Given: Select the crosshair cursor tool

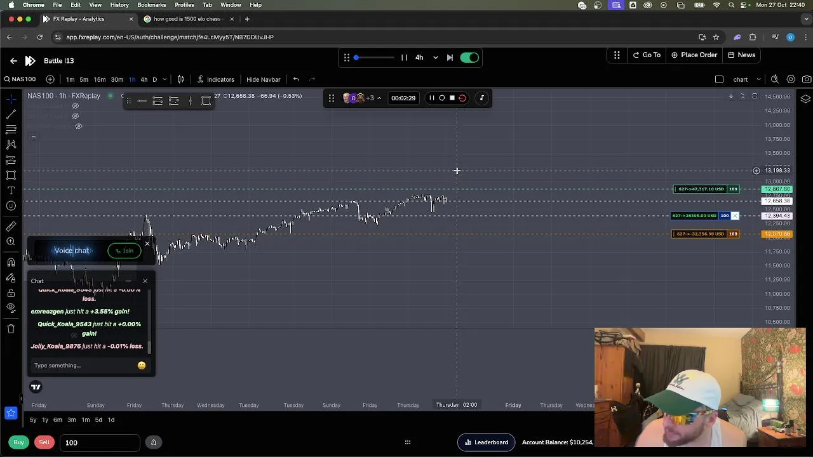Looking at the screenshot, I should [11, 98].
